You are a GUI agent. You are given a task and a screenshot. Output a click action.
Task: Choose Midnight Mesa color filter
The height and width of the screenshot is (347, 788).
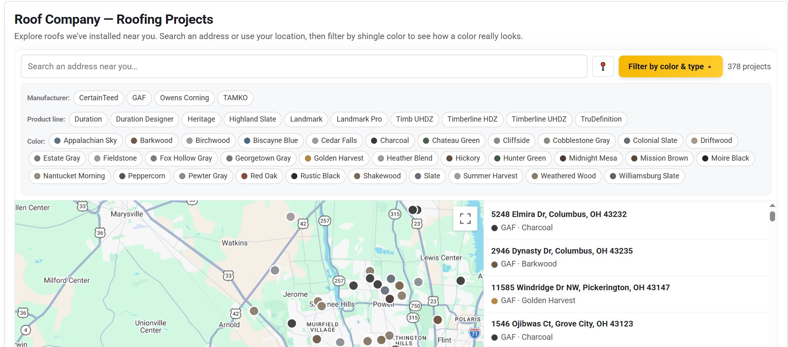point(589,158)
